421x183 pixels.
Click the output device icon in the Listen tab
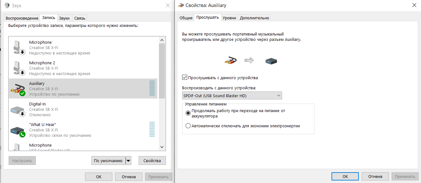coord(272,60)
